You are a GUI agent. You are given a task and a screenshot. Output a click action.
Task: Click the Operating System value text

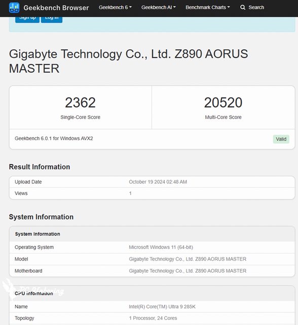161,247
